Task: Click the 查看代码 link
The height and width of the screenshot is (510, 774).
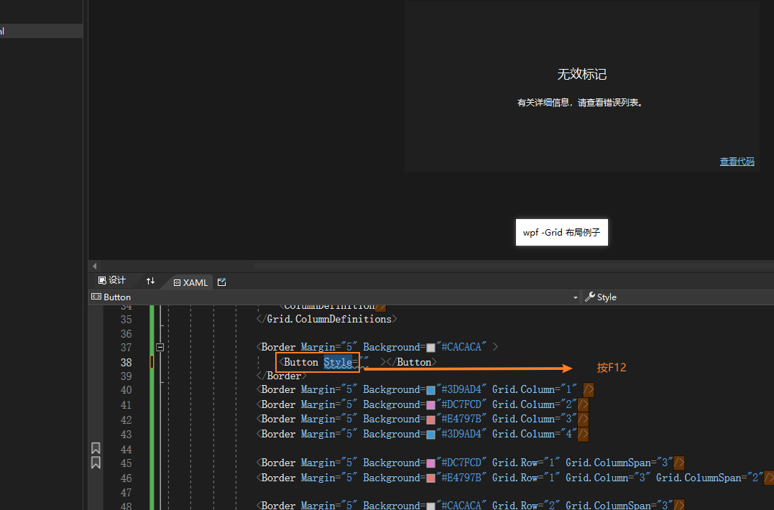Action: pyautogui.click(x=737, y=162)
